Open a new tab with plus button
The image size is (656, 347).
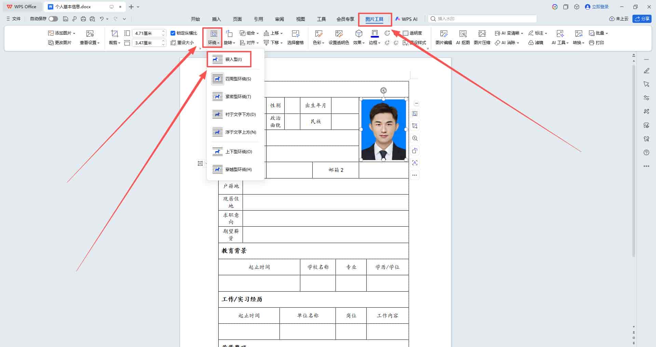[x=131, y=7]
